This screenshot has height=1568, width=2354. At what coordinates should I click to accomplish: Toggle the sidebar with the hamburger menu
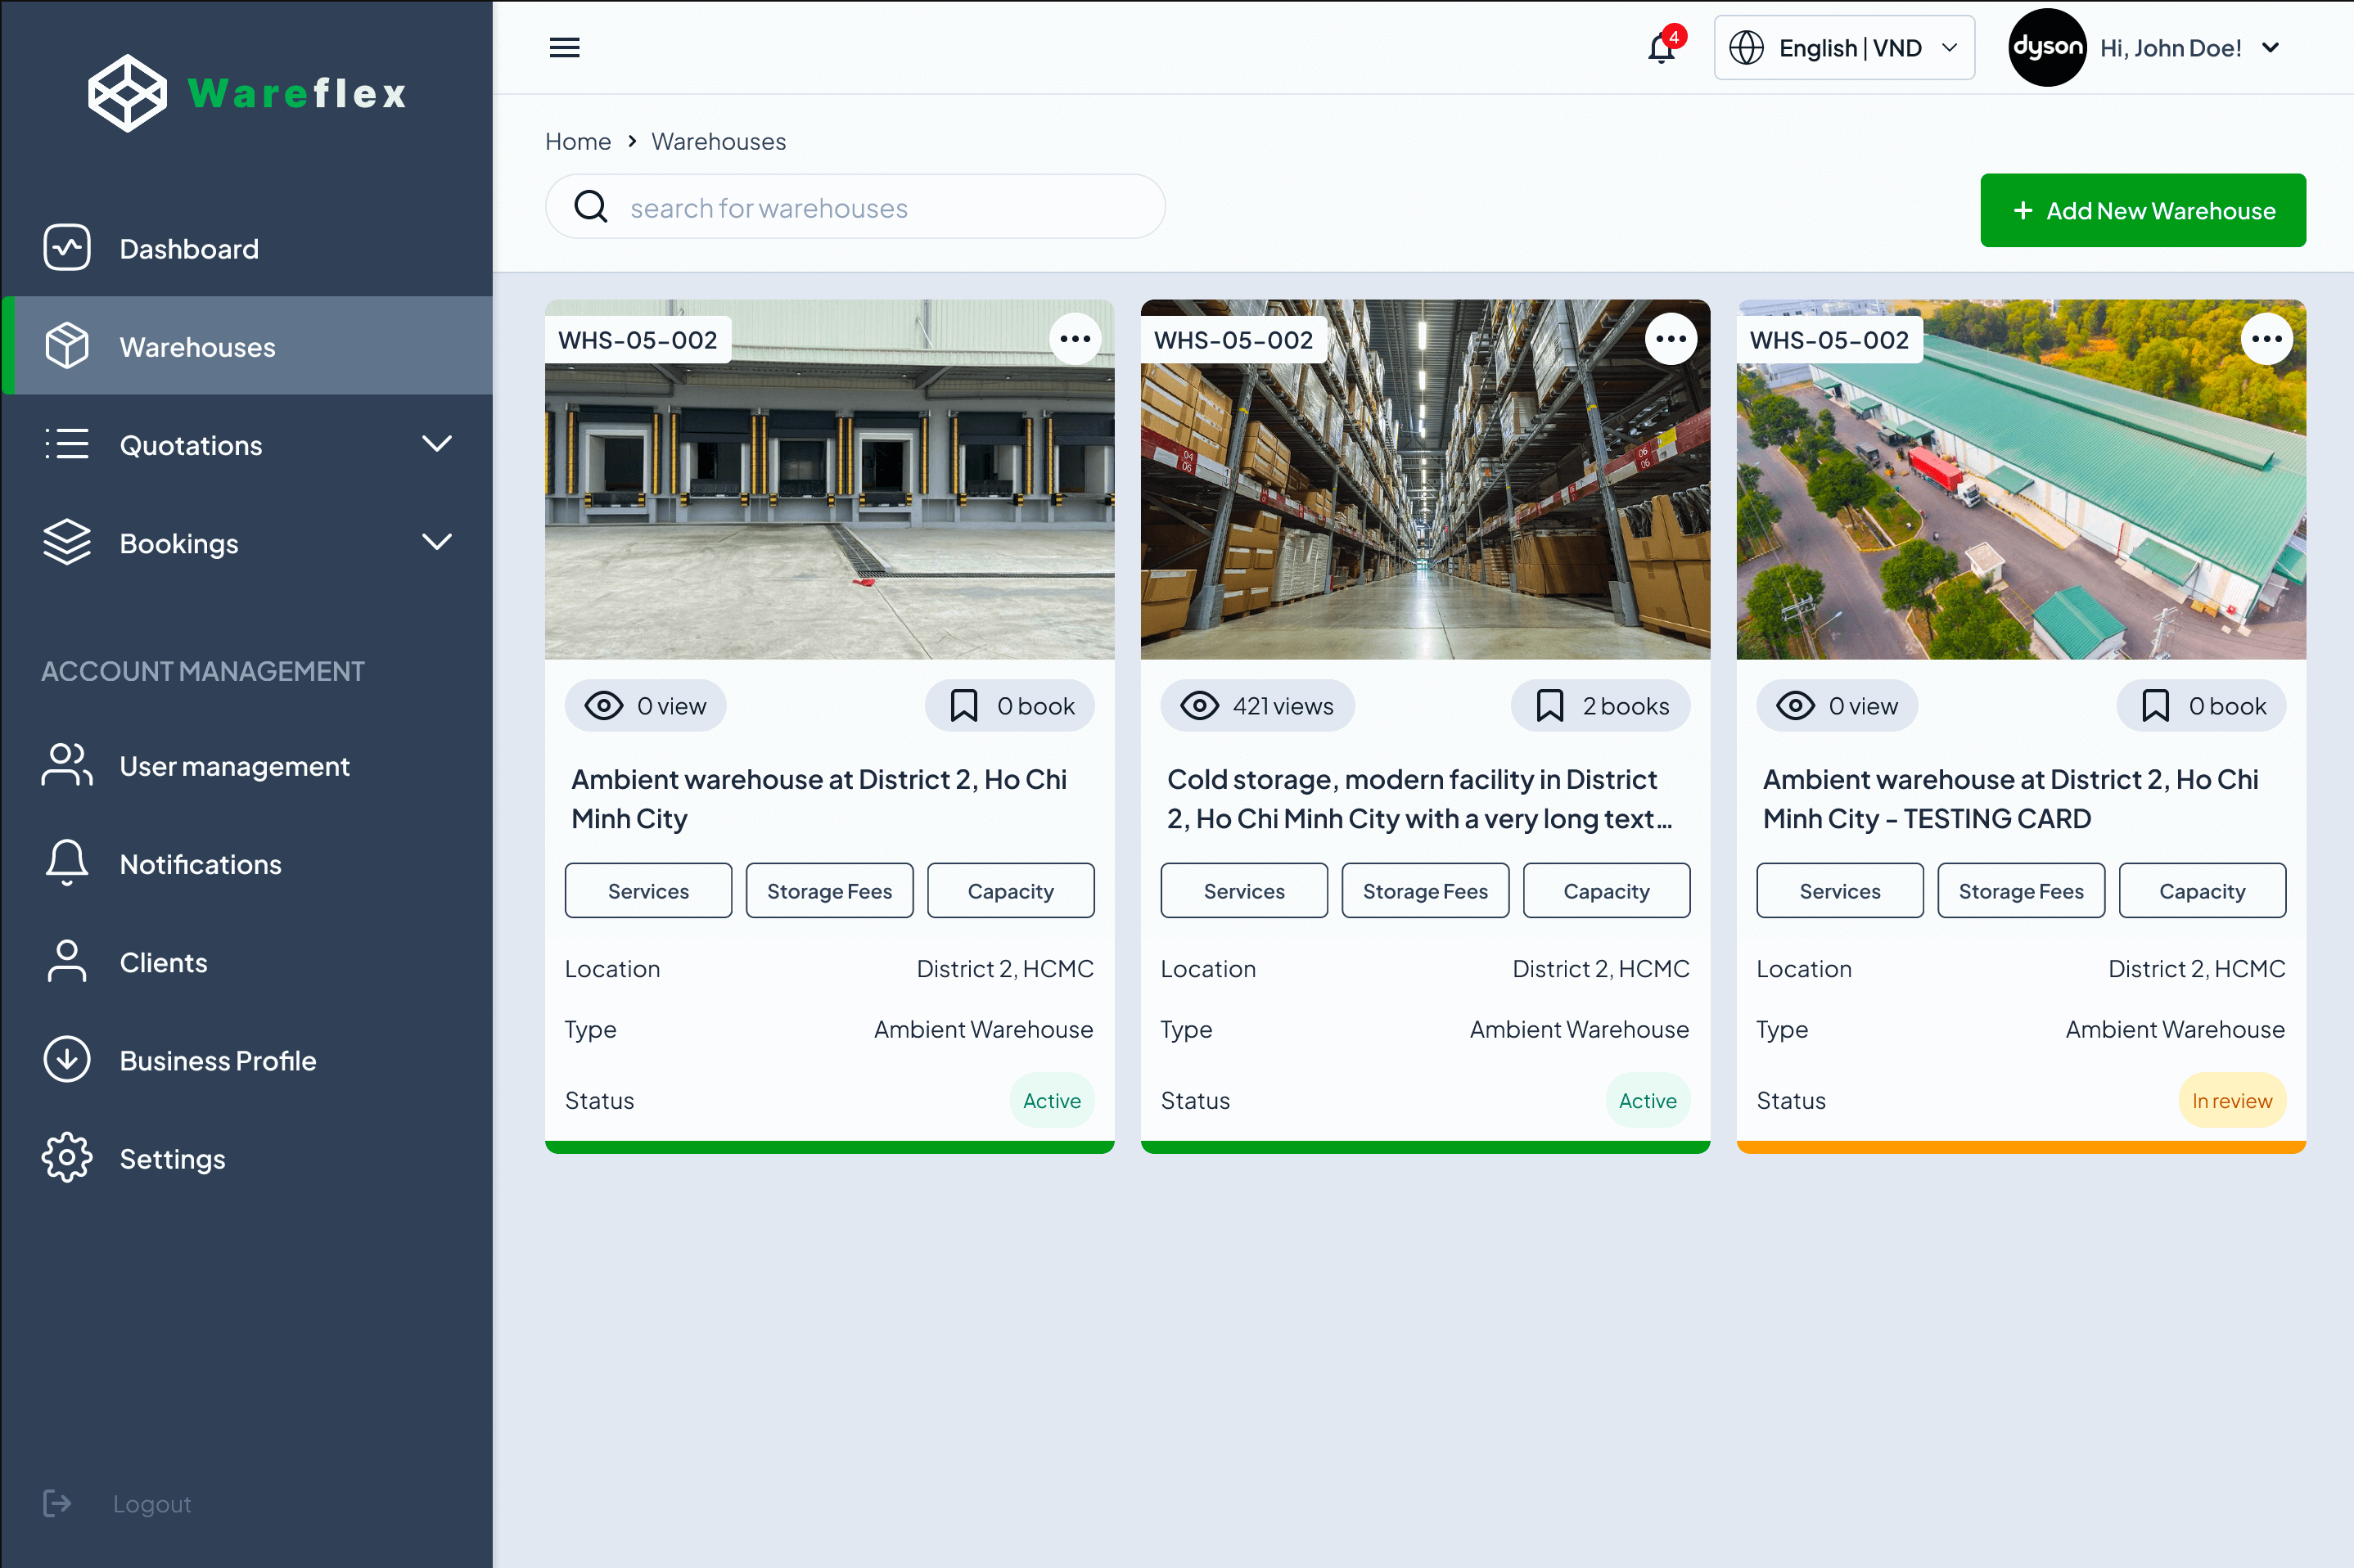click(564, 47)
